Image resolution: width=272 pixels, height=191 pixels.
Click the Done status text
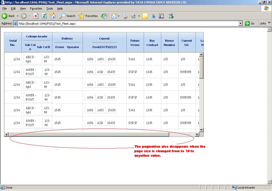[9, 188]
